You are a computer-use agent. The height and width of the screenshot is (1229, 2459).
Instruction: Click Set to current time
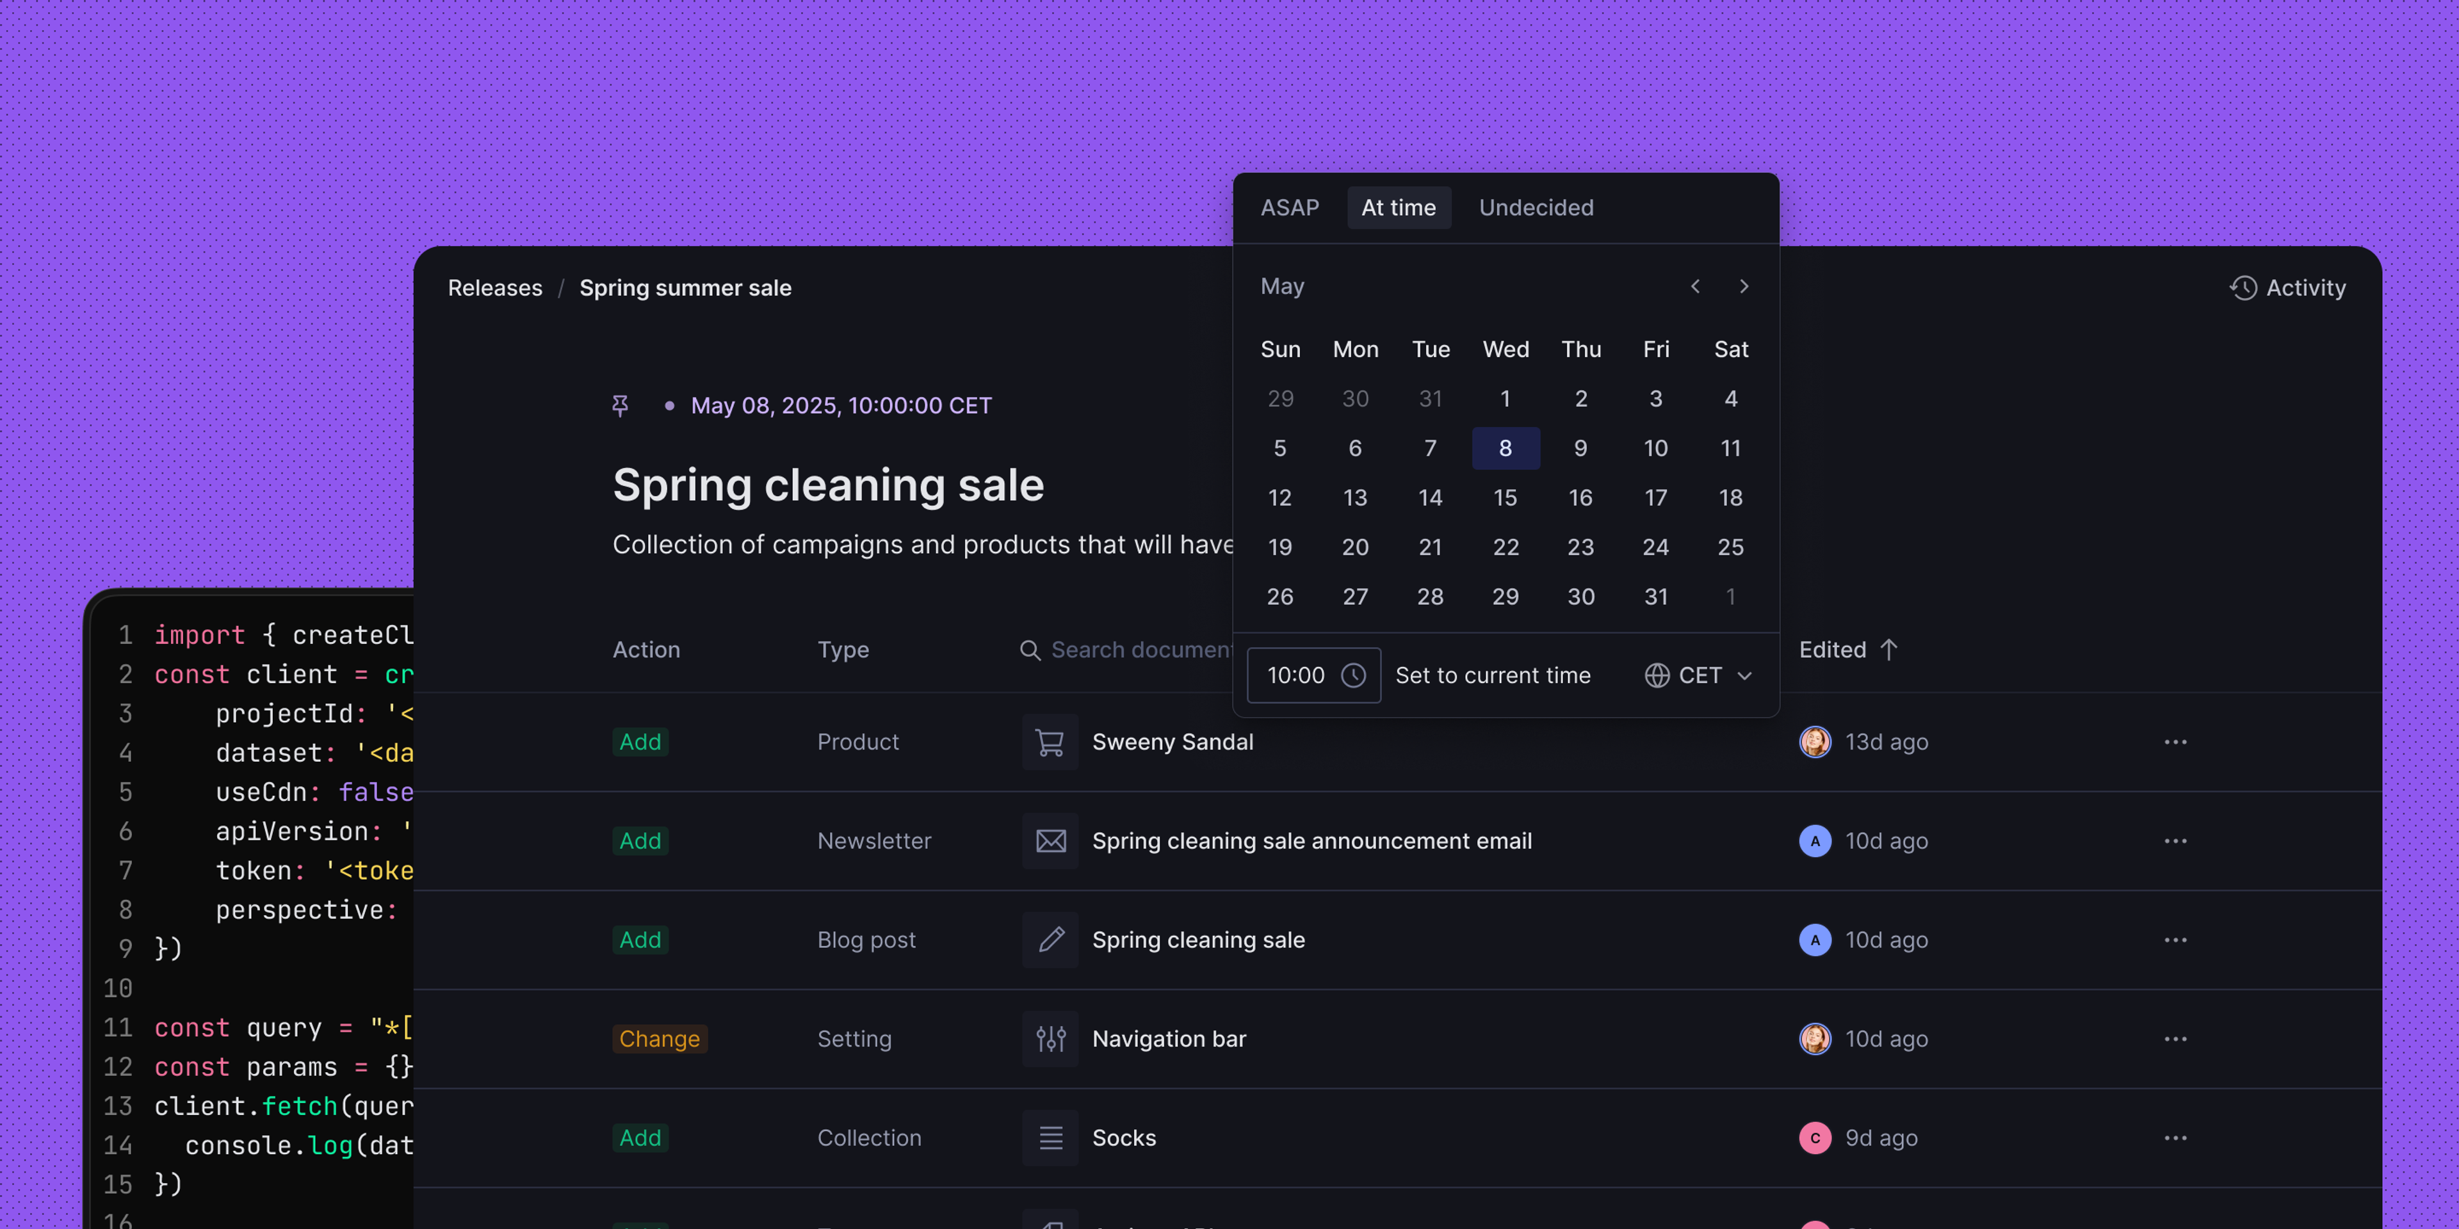click(1493, 675)
